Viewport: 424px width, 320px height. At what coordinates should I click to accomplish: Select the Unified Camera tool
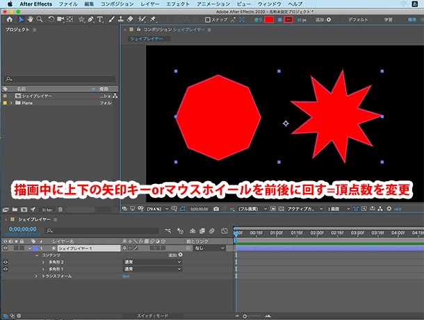click(x=60, y=19)
